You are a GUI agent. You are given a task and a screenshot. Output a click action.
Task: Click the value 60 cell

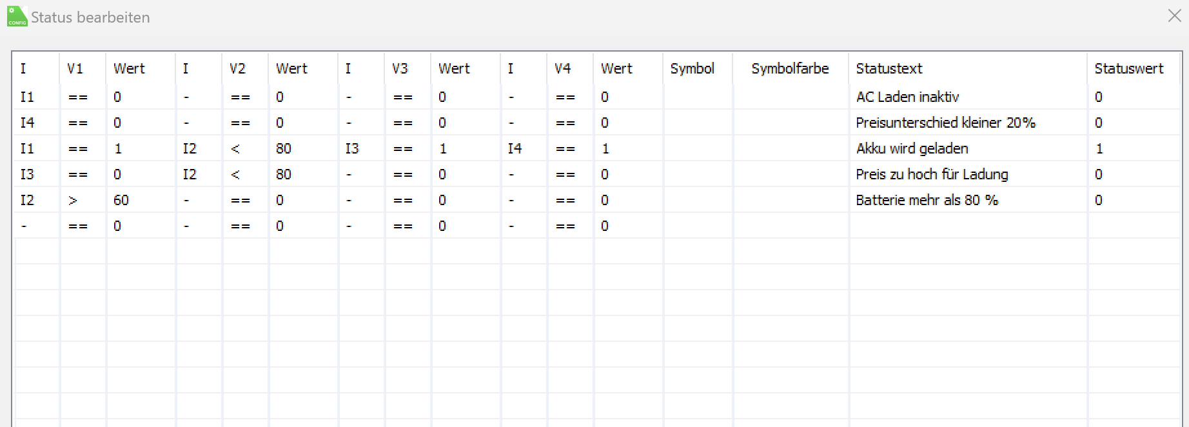[121, 200]
